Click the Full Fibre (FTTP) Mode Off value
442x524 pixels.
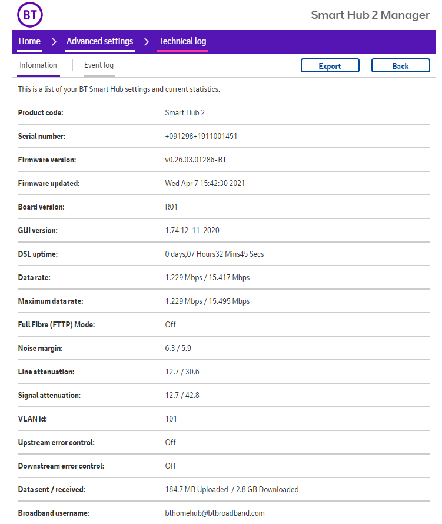pos(170,324)
